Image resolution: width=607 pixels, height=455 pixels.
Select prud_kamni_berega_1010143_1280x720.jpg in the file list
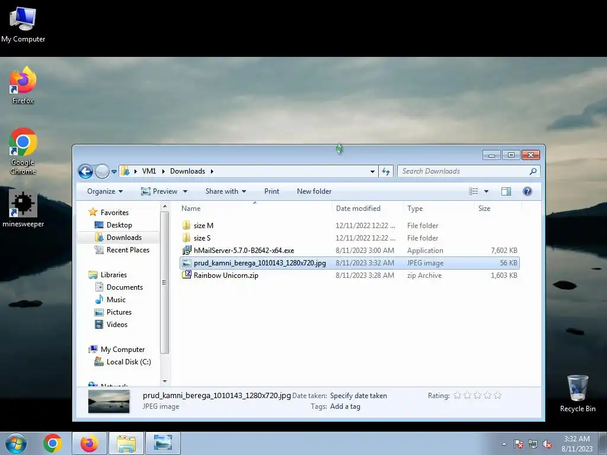350,262
